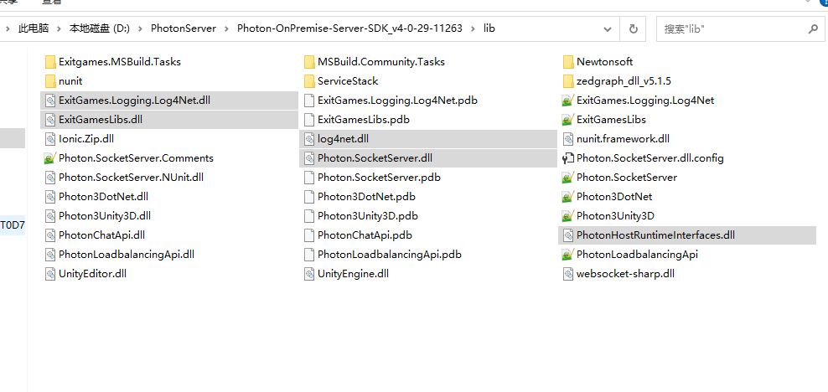828x392 pixels.
Task: Select the Photon3Unity3D.dll file icon
Action: point(50,216)
